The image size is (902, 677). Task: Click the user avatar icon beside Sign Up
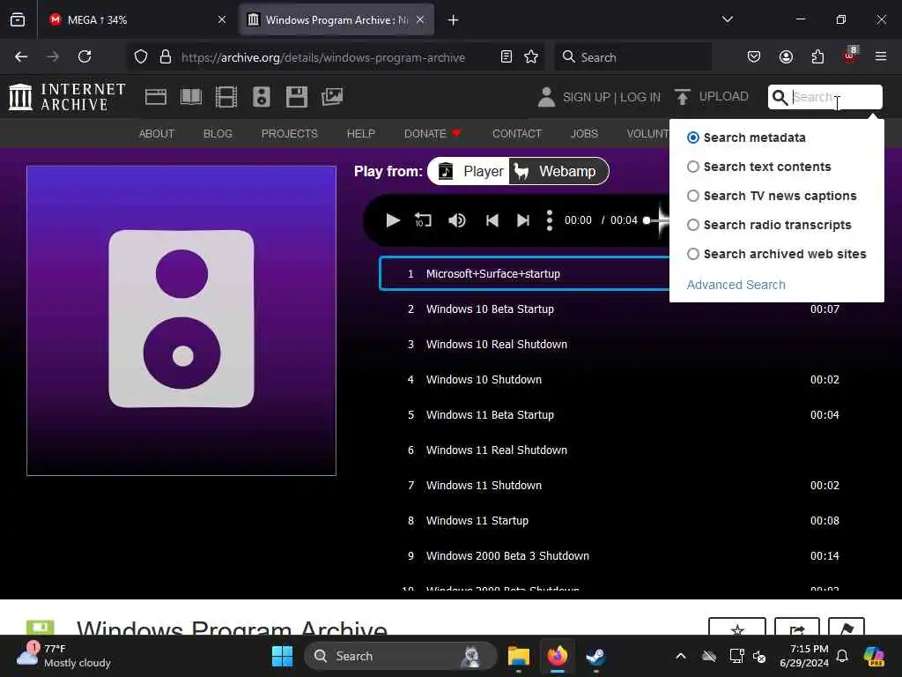546,97
